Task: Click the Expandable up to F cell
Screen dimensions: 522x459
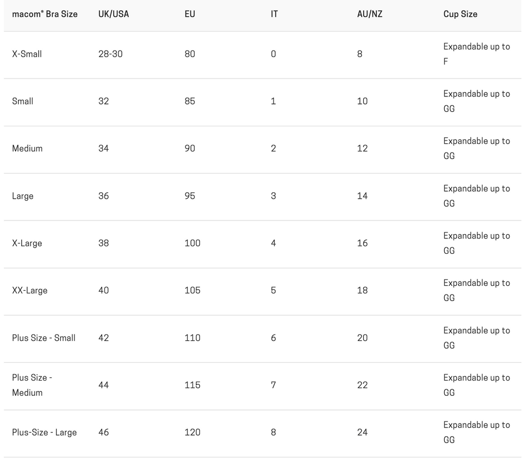Action: pos(476,54)
